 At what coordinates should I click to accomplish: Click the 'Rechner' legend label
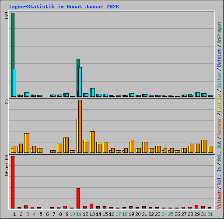tap(219, 126)
